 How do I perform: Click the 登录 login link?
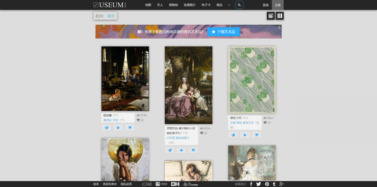click(266, 5)
